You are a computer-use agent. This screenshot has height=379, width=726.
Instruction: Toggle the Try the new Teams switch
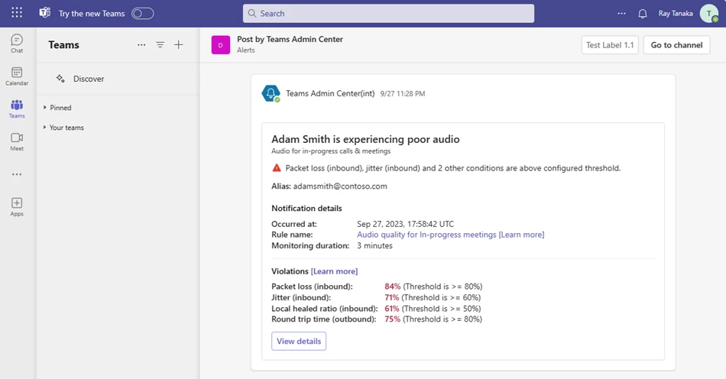click(142, 14)
